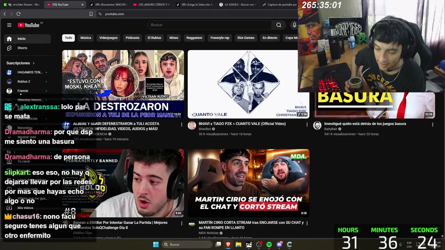
Task: Select the Todo filter chip
Action: 68,38
